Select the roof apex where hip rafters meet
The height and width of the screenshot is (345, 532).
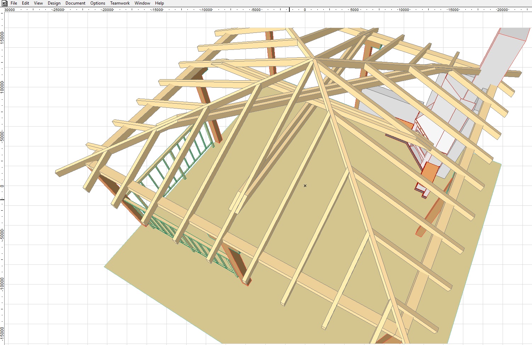(x=313, y=58)
